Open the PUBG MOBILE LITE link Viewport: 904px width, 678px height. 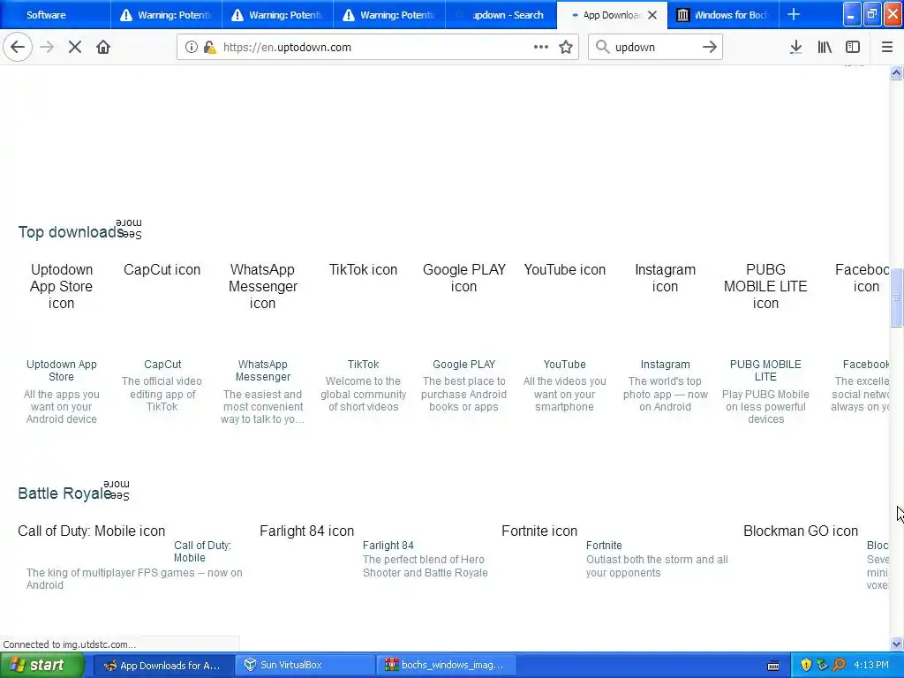click(x=765, y=370)
